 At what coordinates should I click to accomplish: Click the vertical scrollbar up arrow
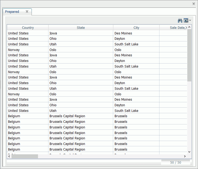pyautogui.click(x=189, y=27)
